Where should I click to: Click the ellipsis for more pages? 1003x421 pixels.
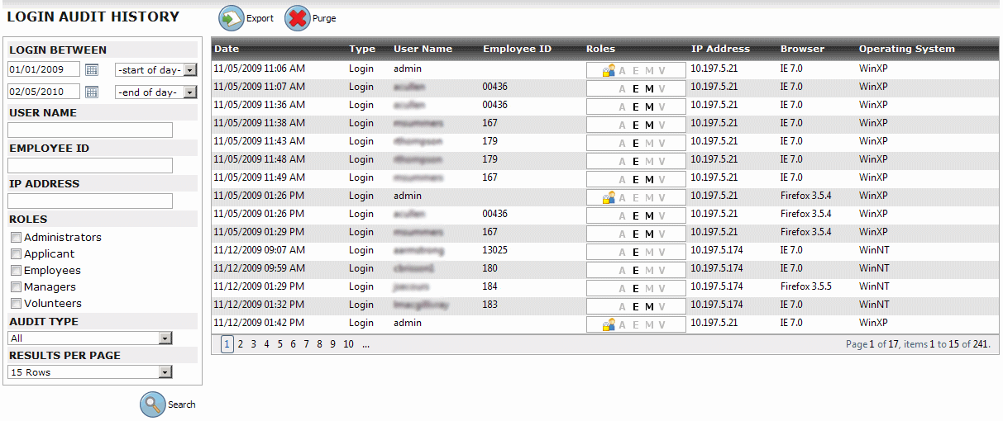point(365,344)
